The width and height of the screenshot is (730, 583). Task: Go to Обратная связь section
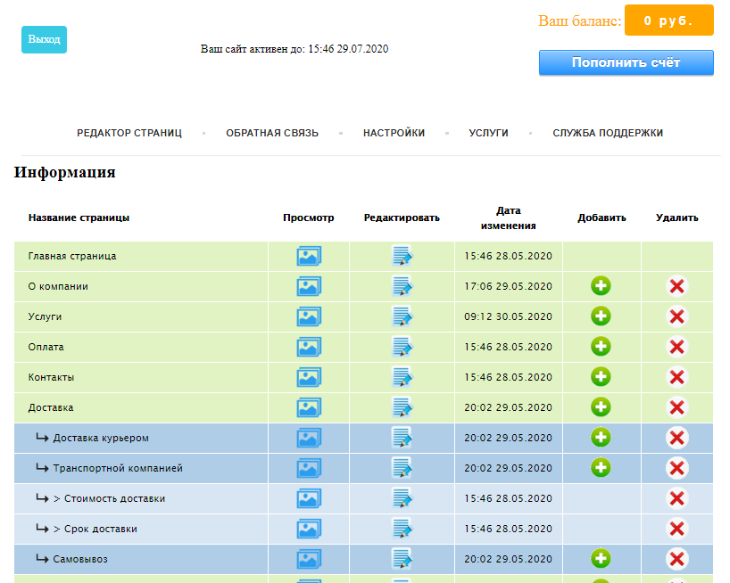pos(272,133)
